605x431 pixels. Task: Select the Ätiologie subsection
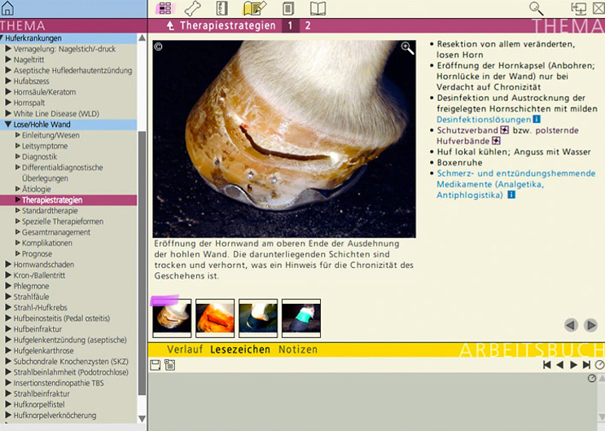37,189
